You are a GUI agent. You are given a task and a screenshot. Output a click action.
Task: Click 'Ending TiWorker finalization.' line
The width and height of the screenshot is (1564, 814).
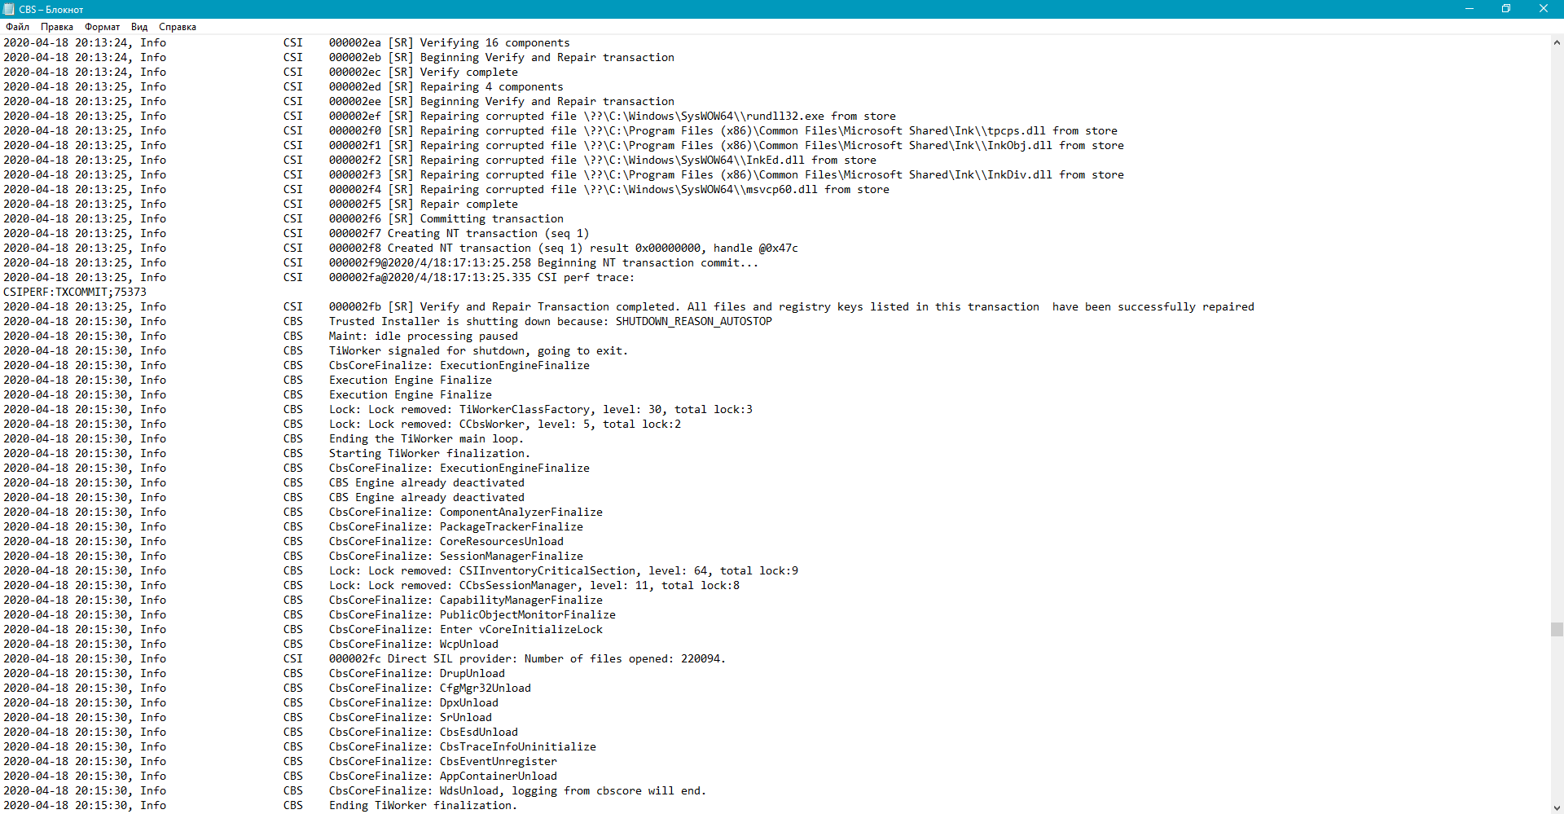coord(423,806)
